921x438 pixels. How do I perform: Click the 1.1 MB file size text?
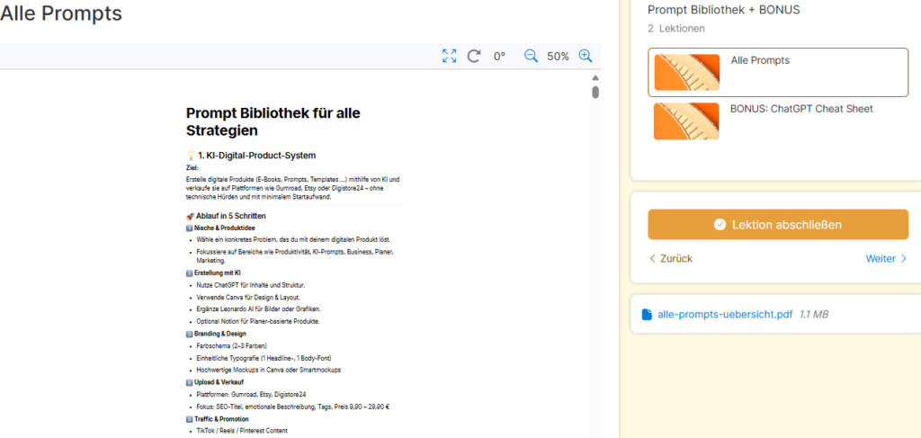coord(813,315)
